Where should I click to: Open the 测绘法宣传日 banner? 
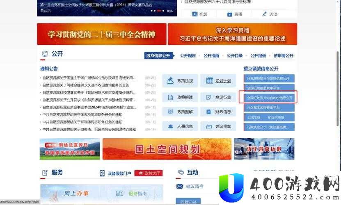tap(70, 149)
